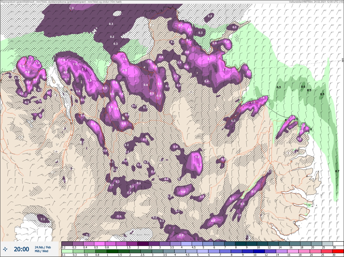This screenshot has height=257, width=344.
Task: Select the red swatch at 30 in lower legend
Action: [338, 251]
